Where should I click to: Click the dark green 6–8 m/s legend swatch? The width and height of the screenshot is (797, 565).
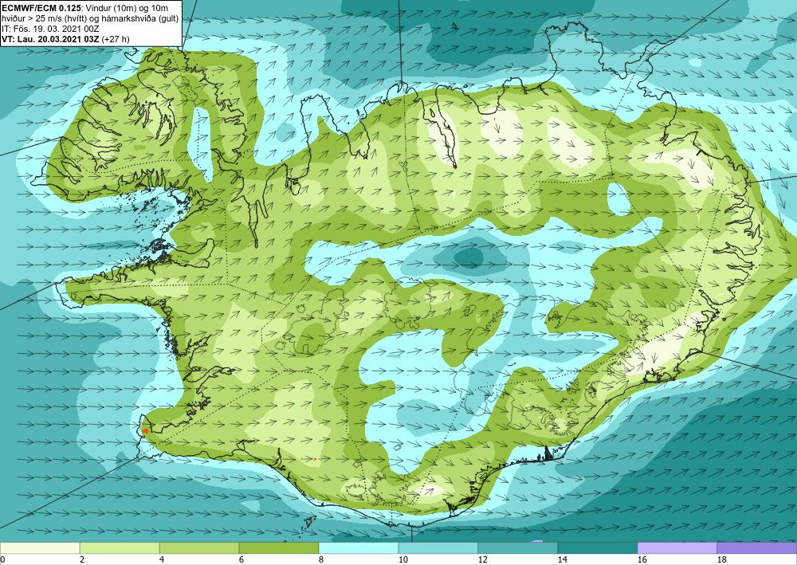pyautogui.click(x=278, y=547)
